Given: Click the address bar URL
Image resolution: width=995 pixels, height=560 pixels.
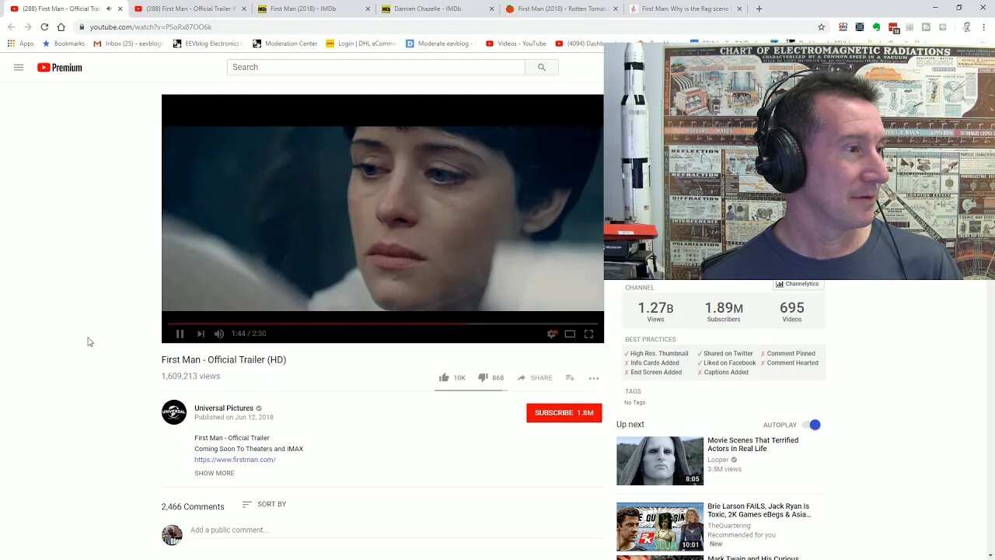Looking at the screenshot, I should pos(151,27).
